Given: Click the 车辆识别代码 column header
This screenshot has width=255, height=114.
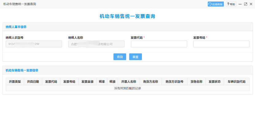Looking at the screenshot, I should (237, 82).
